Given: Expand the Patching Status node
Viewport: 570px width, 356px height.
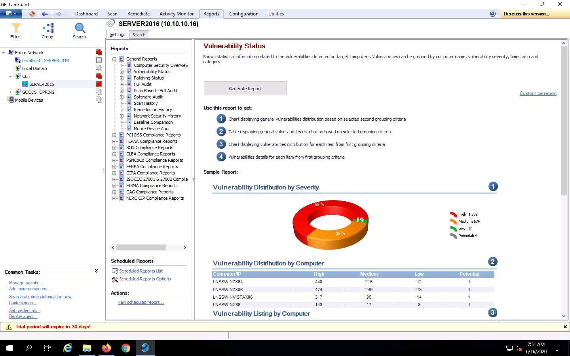Looking at the screenshot, I should point(122,78).
